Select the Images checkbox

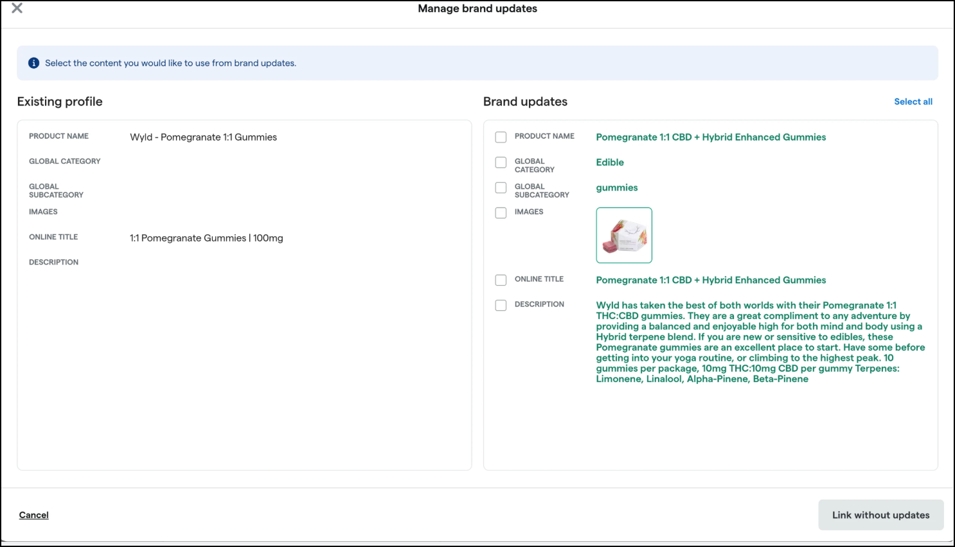click(x=501, y=213)
